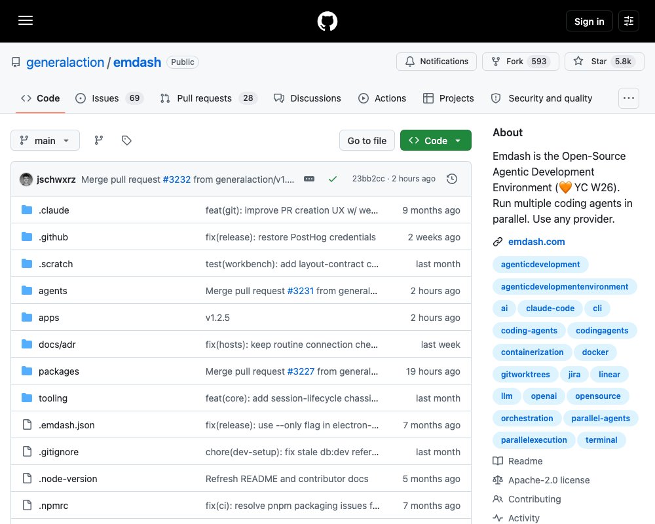The height and width of the screenshot is (524, 655).
Task: Expand the green Code dropdown button
Action: coord(436,140)
